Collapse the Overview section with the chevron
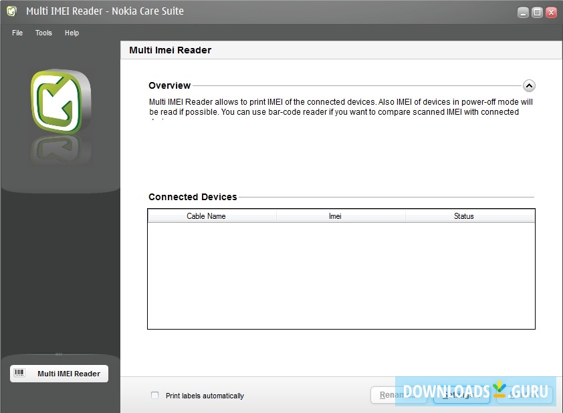563x413 pixels. [528, 85]
